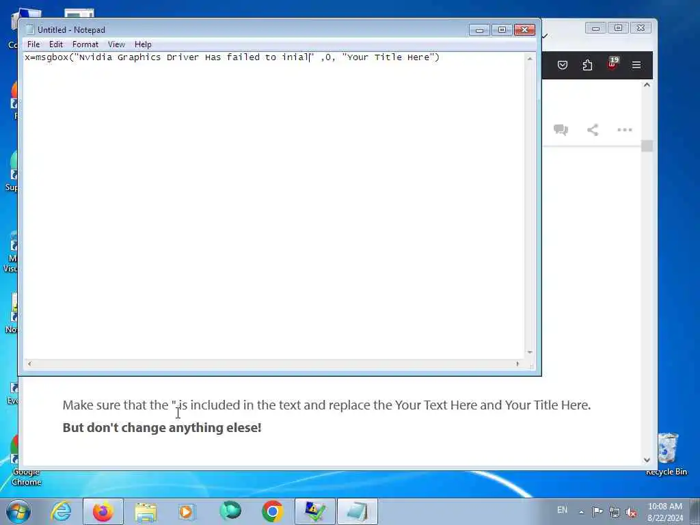Open the three-dots more options icon

pyautogui.click(x=625, y=130)
